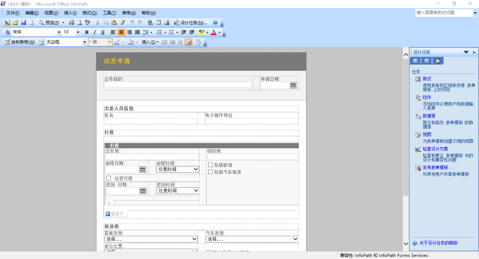Open the 设计任务 pane title dropdown arrow
This screenshot has width=479, height=259.
coord(466,52)
